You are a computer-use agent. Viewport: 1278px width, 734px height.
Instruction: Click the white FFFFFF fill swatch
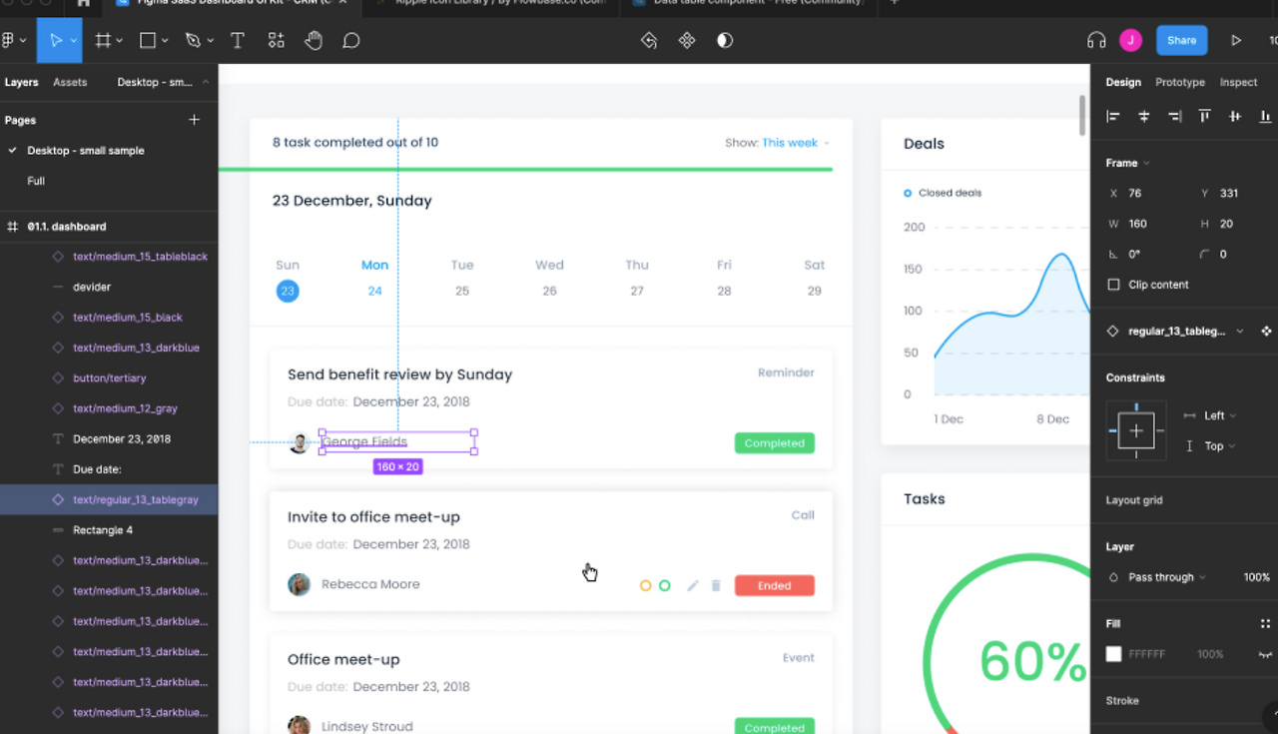pos(1114,654)
